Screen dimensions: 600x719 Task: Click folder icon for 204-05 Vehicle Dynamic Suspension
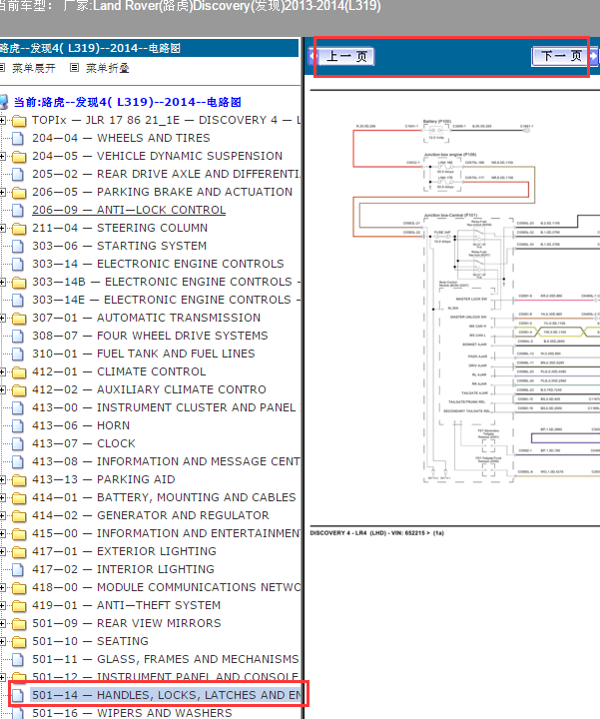[x=18, y=156]
